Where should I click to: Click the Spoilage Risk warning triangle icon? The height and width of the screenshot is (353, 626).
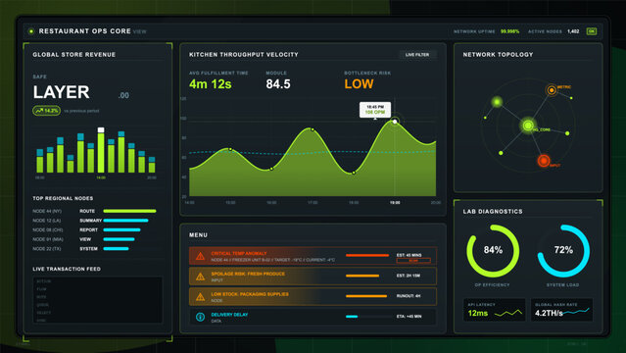tap(200, 277)
